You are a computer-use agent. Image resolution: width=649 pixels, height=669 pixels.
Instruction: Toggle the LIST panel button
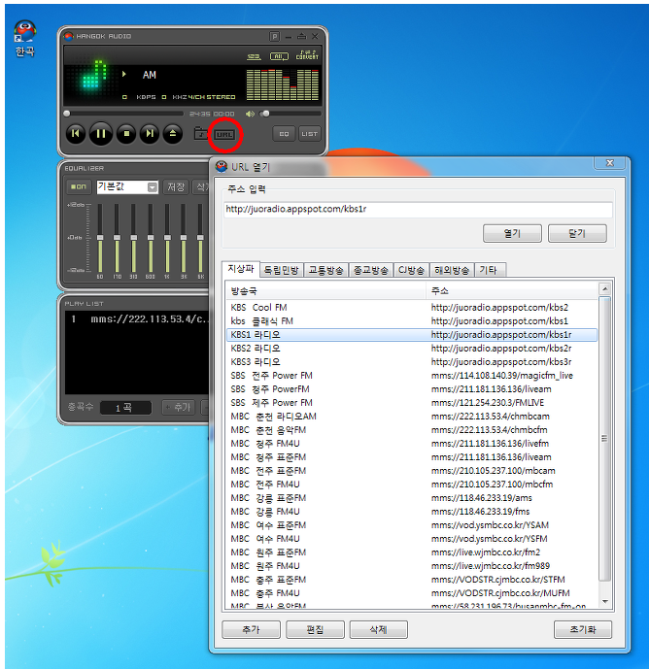[x=310, y=134]
